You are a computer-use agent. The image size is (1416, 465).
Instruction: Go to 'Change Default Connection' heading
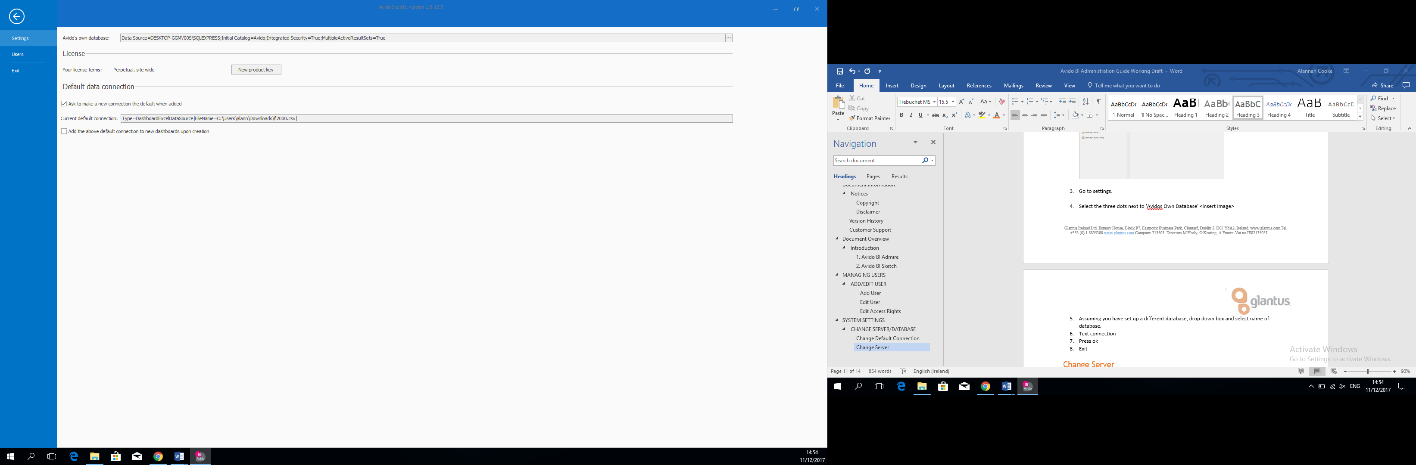pos(887,338)
